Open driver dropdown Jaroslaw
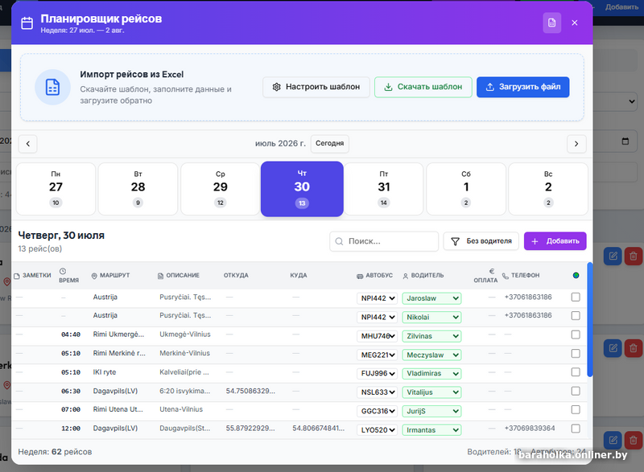The image size is (644, 472). pos(431,298)
